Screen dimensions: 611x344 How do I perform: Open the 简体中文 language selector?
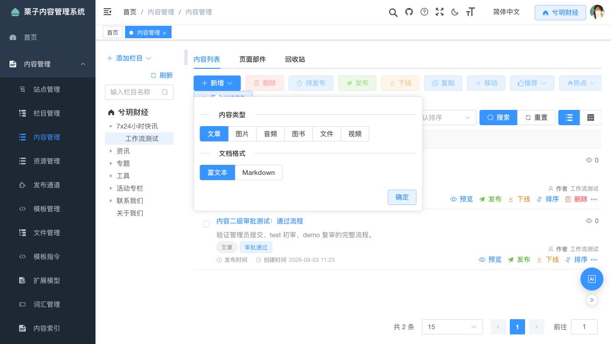point(506,12)
